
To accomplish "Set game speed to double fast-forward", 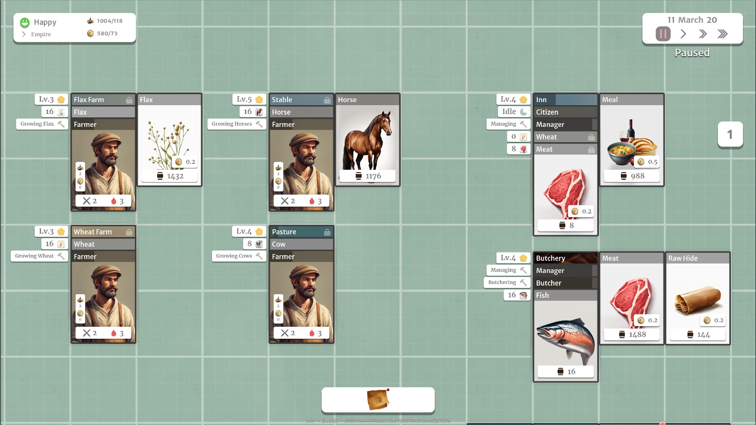I will click(x=703, y=34).
